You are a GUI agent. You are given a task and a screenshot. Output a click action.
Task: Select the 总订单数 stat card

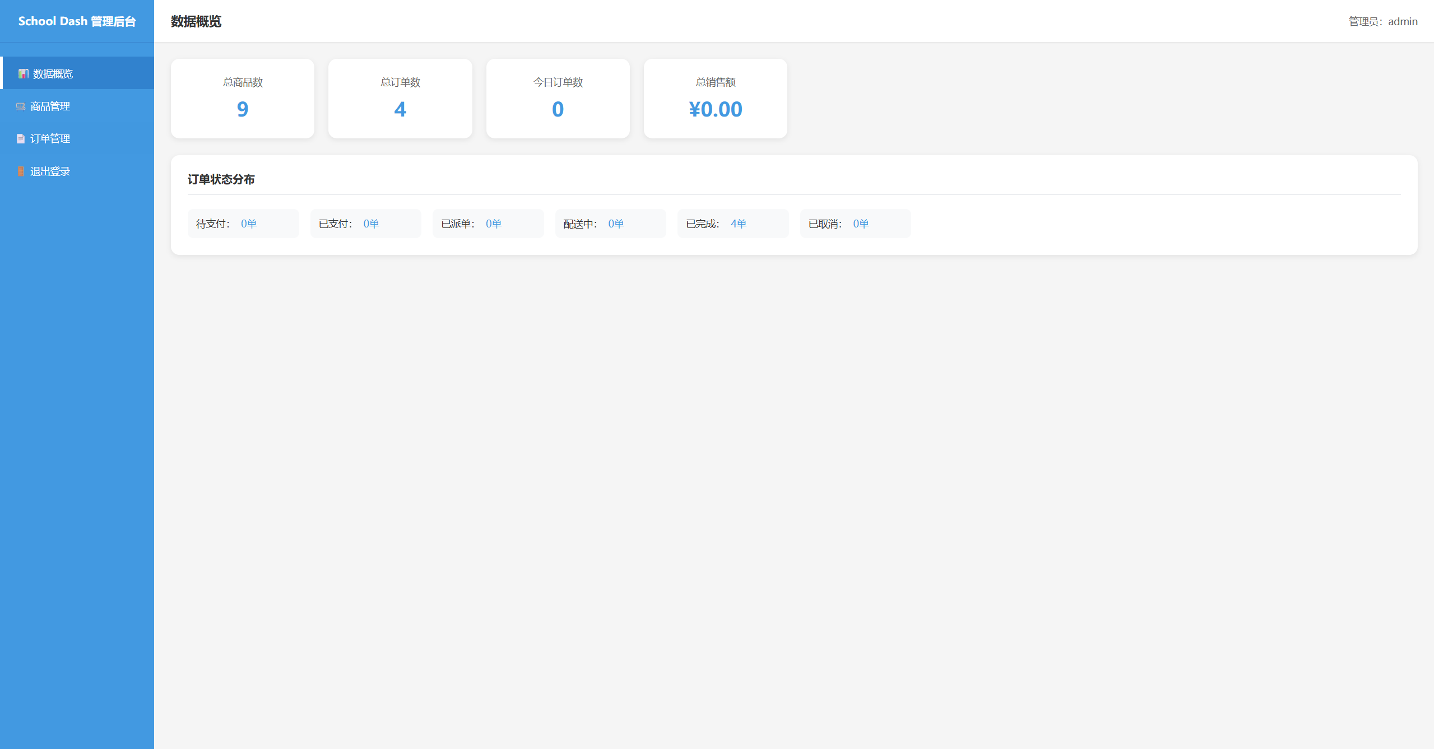(x=400, y=99)
